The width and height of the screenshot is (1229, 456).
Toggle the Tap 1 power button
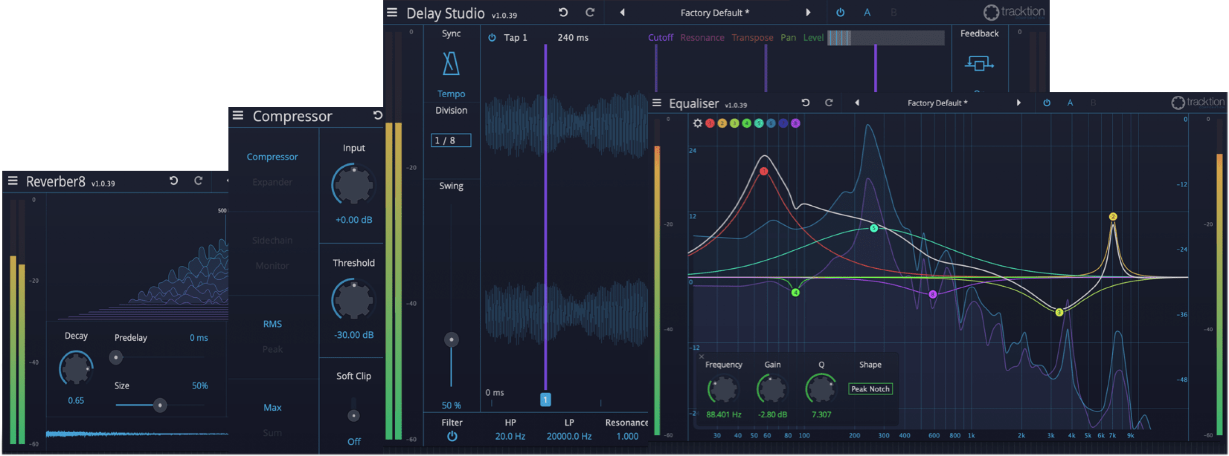click(x=492, y=38)
